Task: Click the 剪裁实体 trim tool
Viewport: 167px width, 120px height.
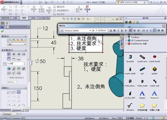Action: [34, 9]
